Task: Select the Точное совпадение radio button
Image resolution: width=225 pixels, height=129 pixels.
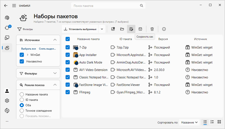Action: [x=22, y=111]
